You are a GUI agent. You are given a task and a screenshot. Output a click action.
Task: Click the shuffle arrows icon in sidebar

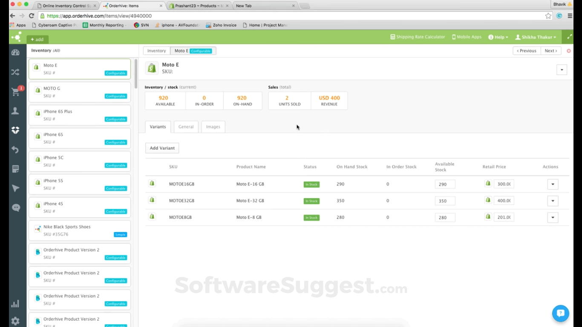click(x=15, y=72)
